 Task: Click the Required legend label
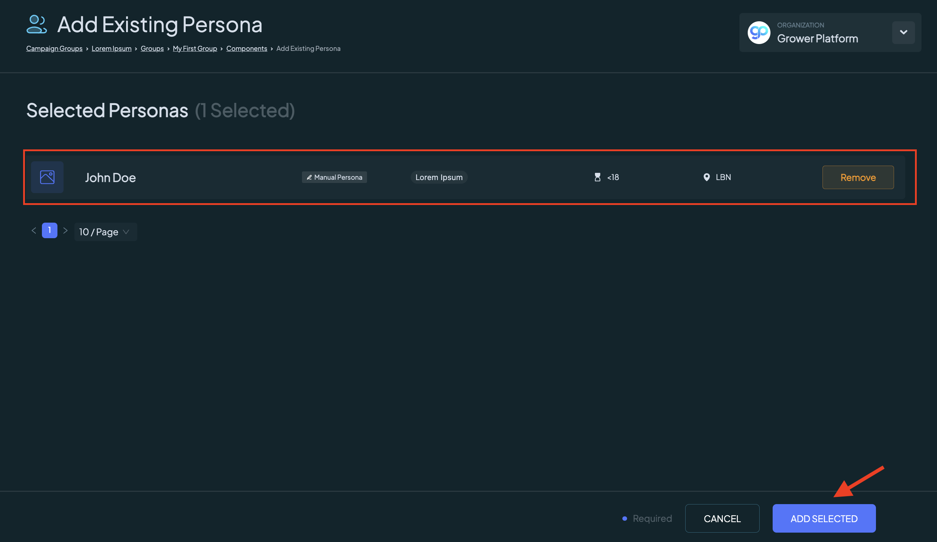[x=652, y=518]
